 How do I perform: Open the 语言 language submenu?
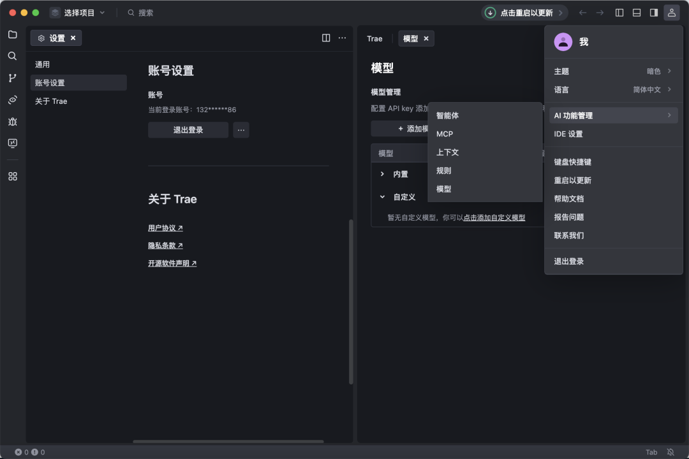coord(614,90)
